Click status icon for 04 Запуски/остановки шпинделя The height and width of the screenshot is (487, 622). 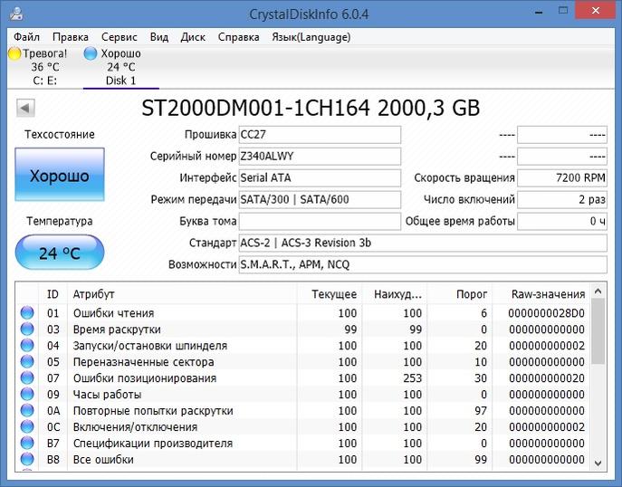coord(27,346)
